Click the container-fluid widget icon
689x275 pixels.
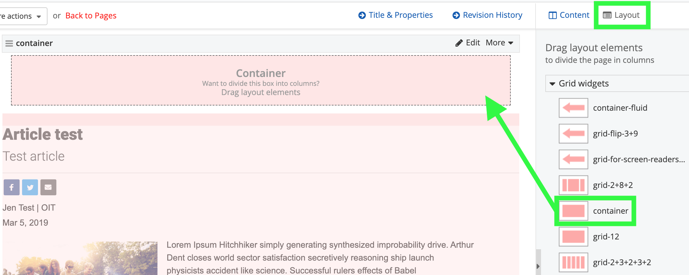click(573, 108)
